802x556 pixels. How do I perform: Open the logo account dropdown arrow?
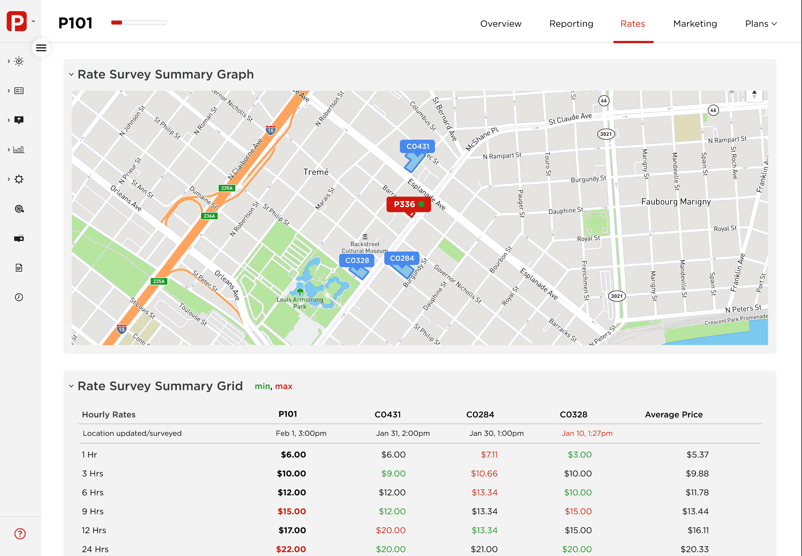click(x=33, y=21)
